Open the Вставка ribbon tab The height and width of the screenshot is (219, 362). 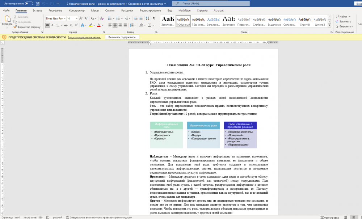37,10
